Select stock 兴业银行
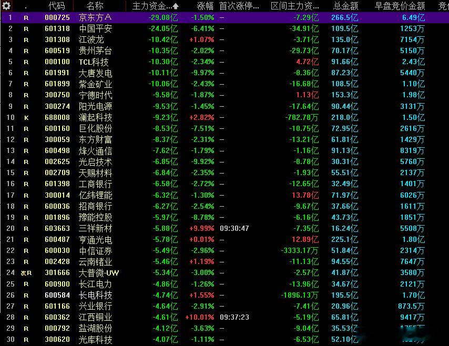 tap(95, 306)
